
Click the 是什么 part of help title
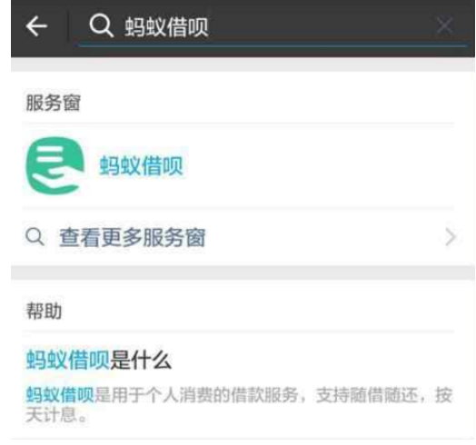[141, 360]
